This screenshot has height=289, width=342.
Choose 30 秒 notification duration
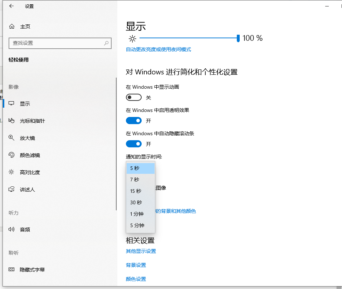pos(141,202)
